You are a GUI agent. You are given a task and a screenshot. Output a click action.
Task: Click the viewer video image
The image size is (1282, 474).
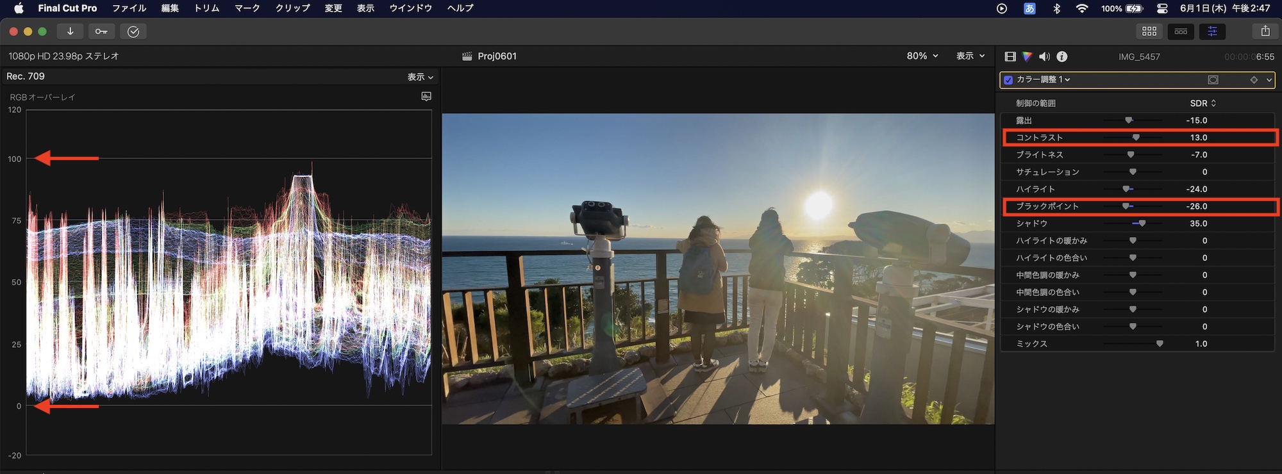718,269
